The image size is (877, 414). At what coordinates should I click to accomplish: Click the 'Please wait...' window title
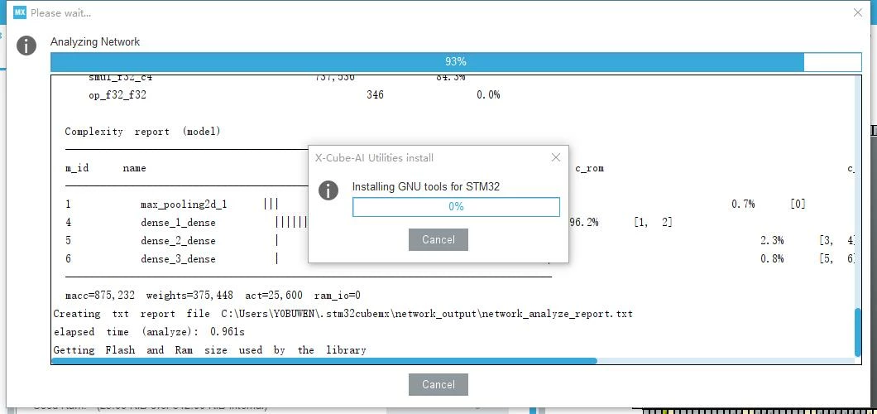point(61,13)
